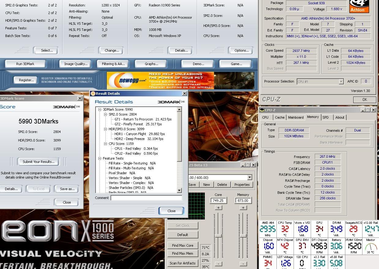Open the Graphs dialog

(152, 64)
